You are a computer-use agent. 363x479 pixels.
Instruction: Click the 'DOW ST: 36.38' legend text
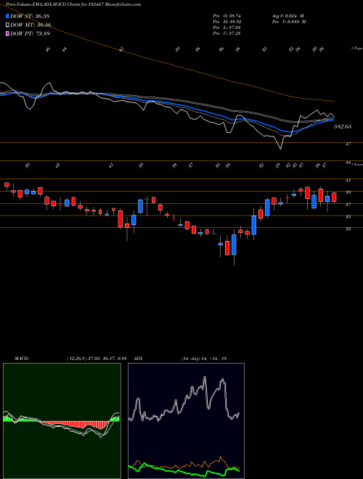[30, 16]
